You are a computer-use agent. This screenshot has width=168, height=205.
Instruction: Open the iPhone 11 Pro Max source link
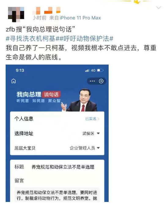(x=80, y=18)
